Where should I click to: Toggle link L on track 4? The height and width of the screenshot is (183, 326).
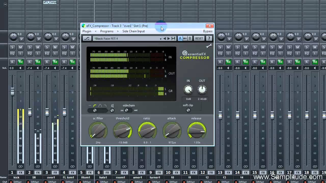point(73,53)
